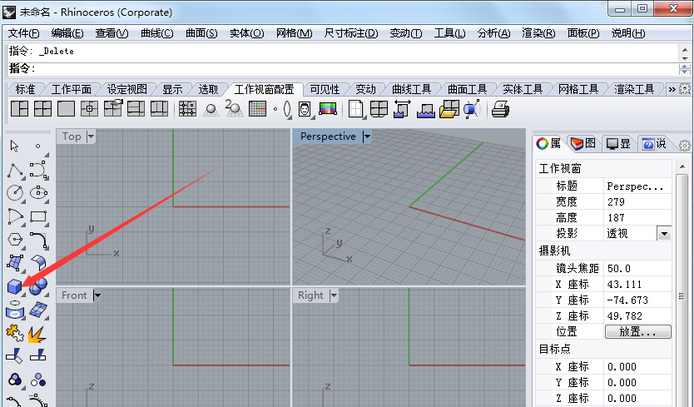This screenshot has width=694, height=407.
Task: Click the new layout page icon
Action: (x=355, y=109)
